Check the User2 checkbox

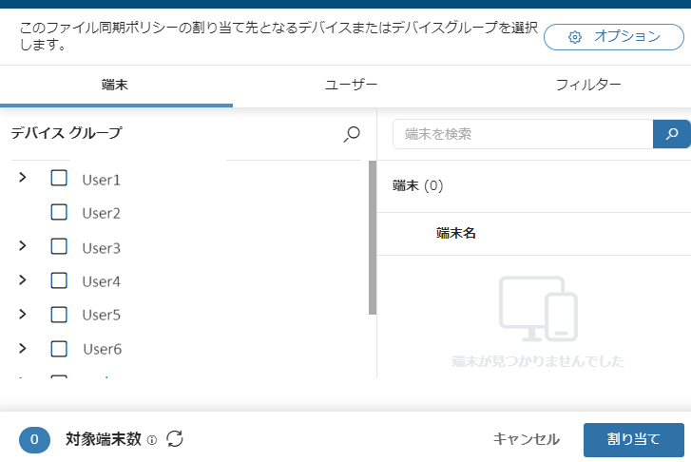(x=59, y=212)
